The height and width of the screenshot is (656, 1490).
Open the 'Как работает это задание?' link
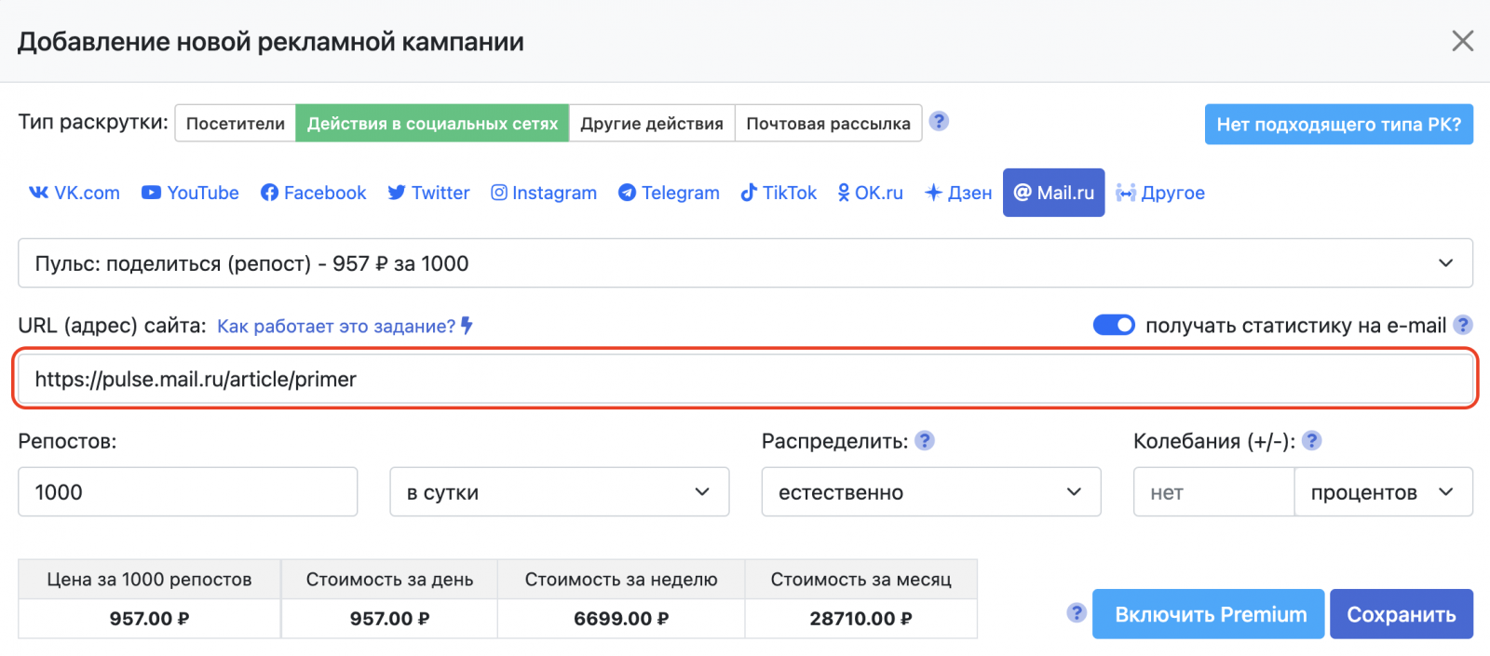(x=336, y=327)
